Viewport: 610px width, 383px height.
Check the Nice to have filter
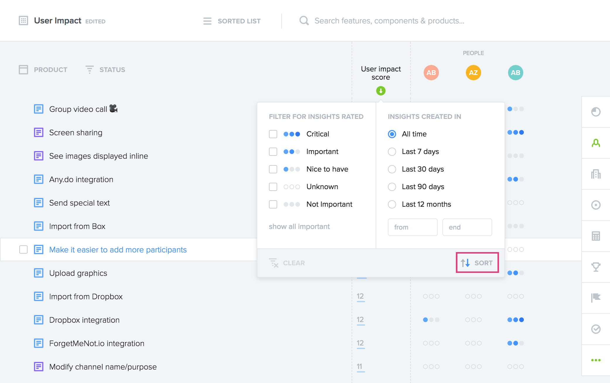click(273, 169)
